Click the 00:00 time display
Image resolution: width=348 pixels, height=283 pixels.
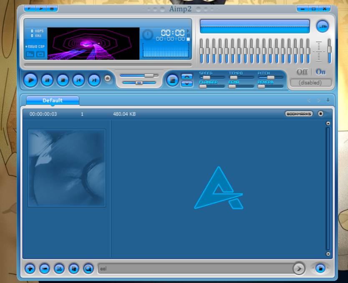(173, 33)
